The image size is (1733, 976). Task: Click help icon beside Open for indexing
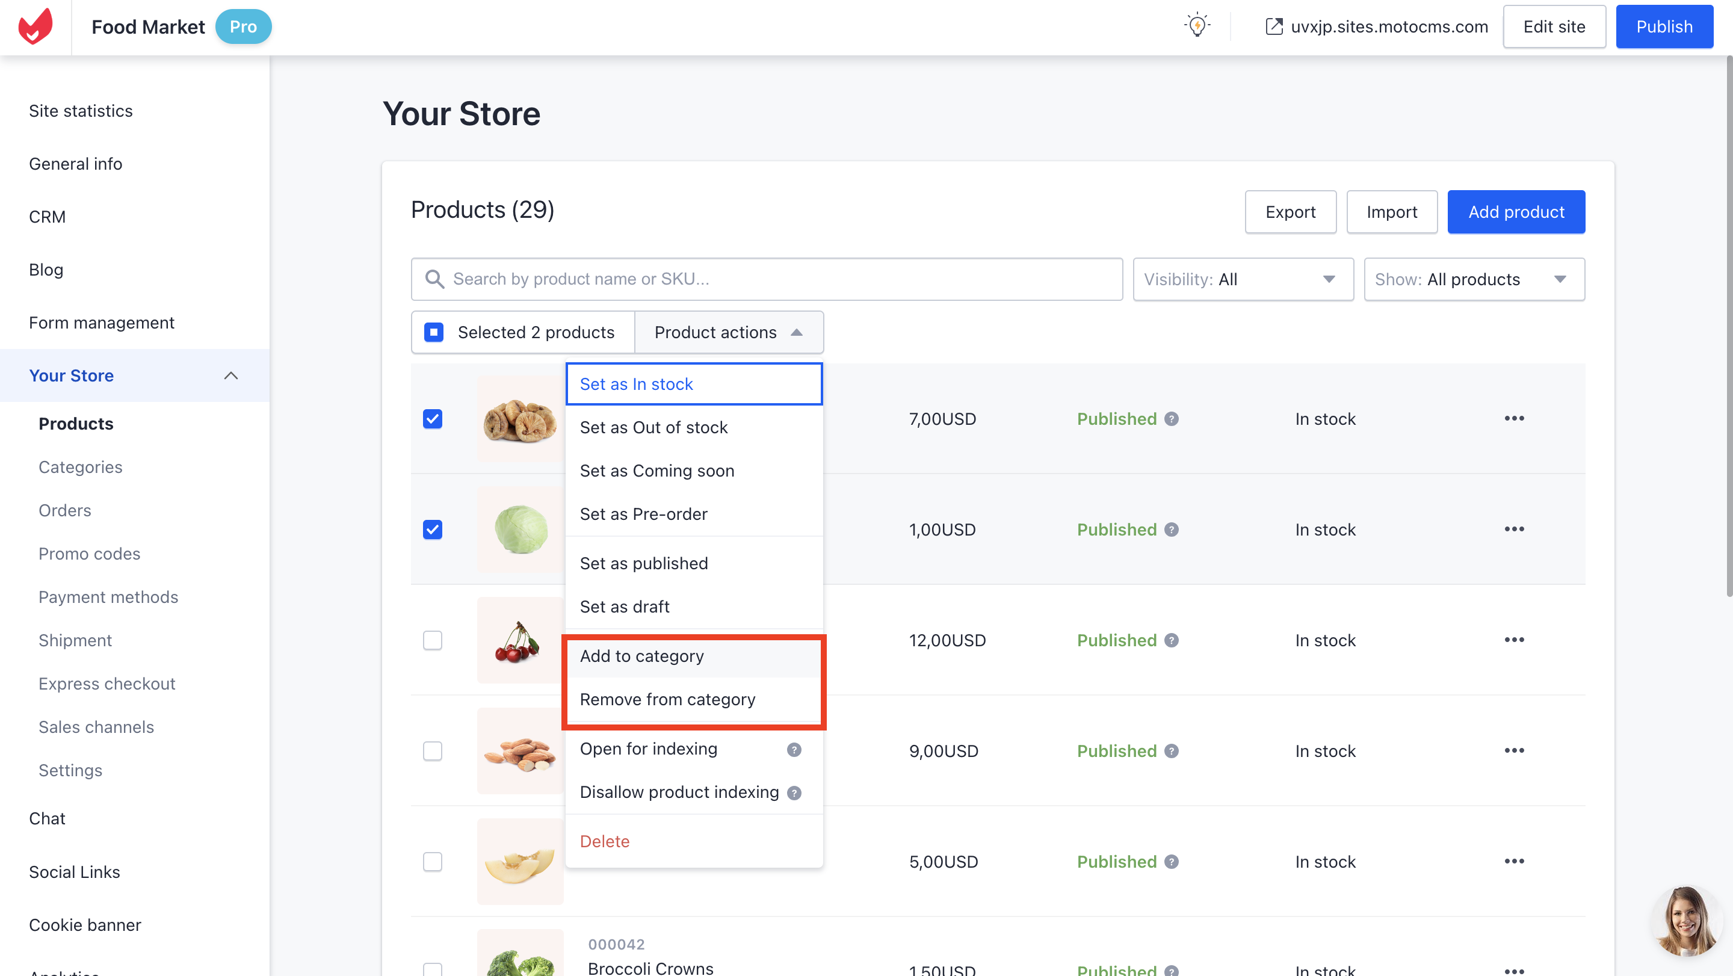tap(794, 749)
